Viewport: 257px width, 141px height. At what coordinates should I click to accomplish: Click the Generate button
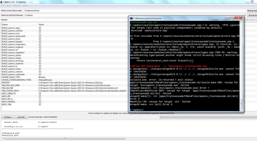point(21,117)
